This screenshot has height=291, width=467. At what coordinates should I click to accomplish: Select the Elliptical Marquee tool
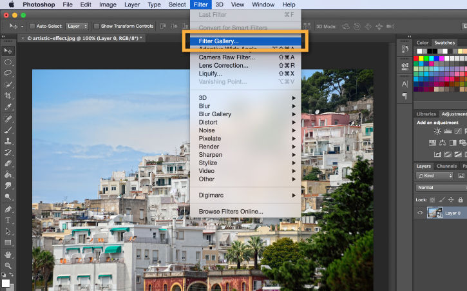pyautogui.click(x=8, y=63)
